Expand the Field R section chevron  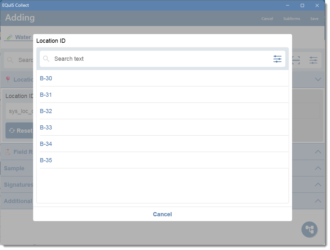(318, 152)
